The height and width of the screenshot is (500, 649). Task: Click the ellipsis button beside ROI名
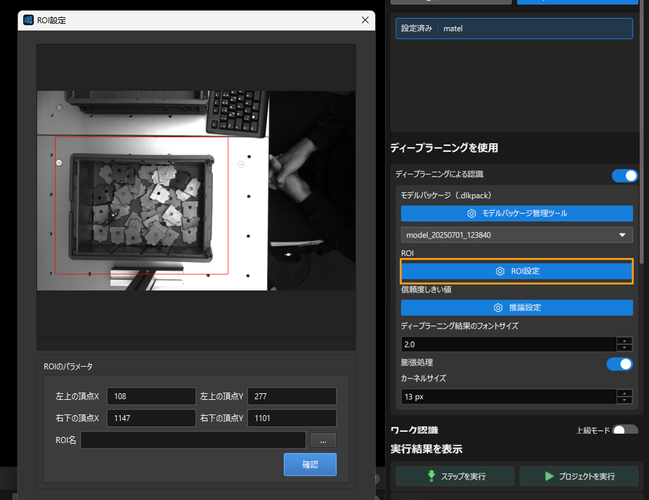324,440
